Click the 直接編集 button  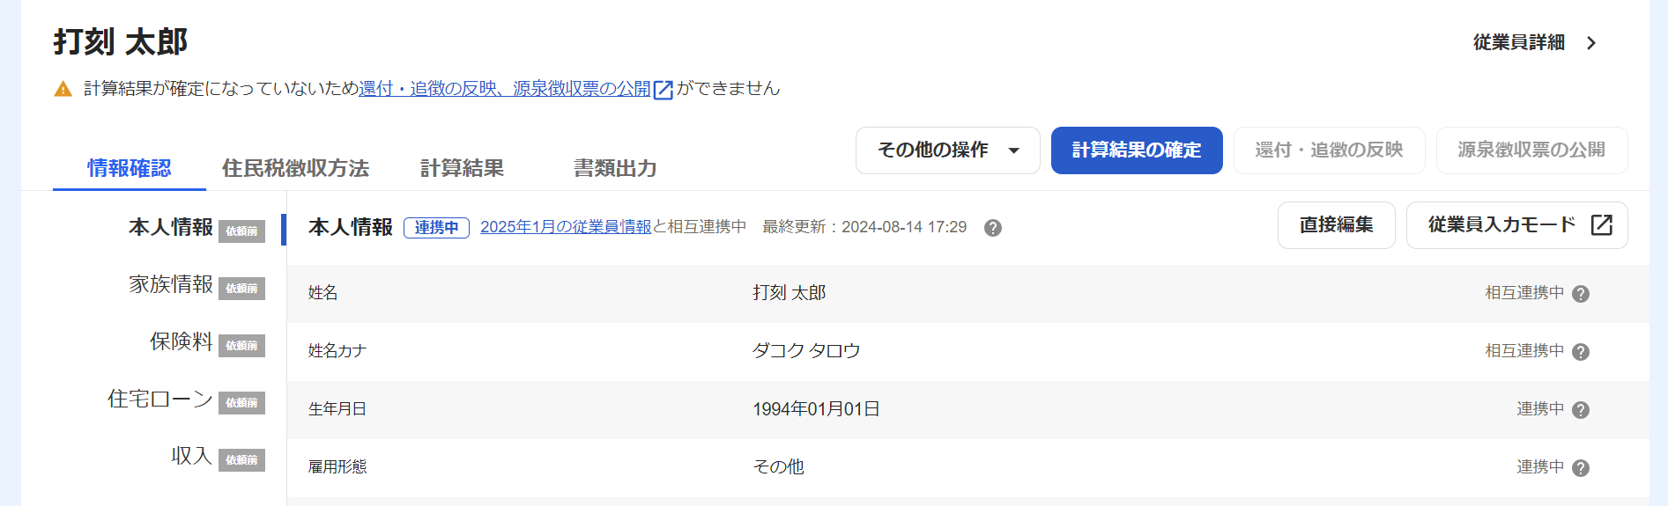1337,225
